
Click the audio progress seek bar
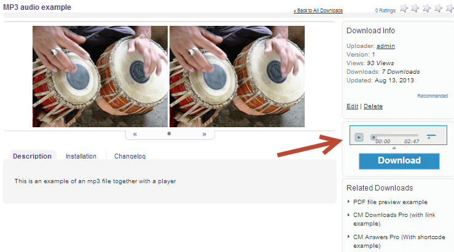(x=394, y=135)
